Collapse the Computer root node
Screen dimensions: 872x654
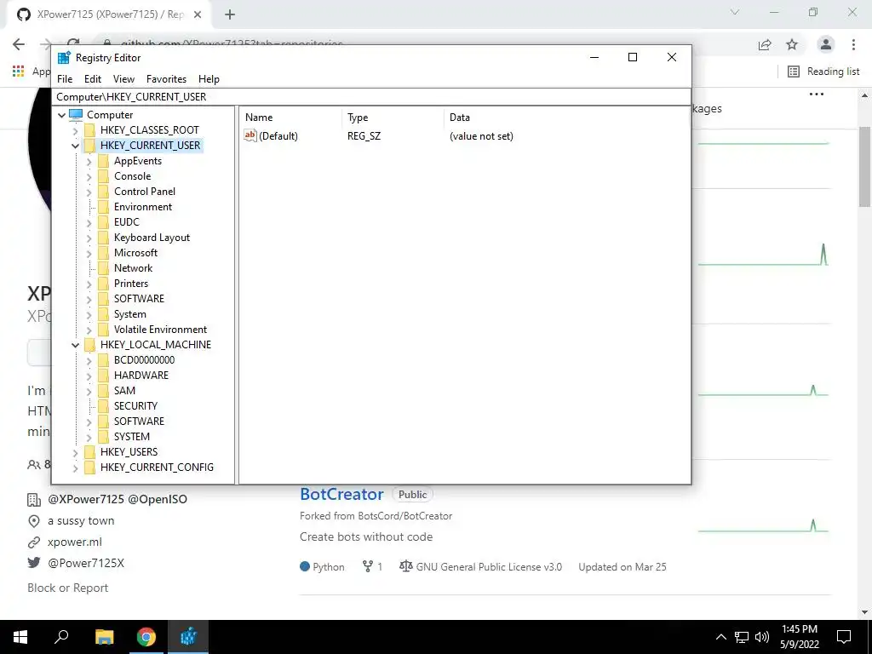click(x=61, y=115)
